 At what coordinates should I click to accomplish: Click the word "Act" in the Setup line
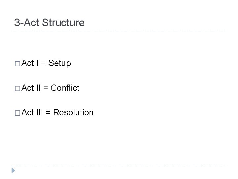(x=28, y=63)
